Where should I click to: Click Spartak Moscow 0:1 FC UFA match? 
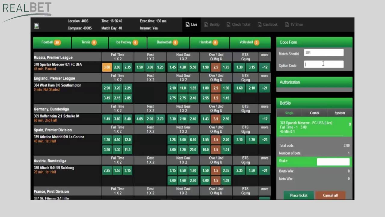(58, 64)
